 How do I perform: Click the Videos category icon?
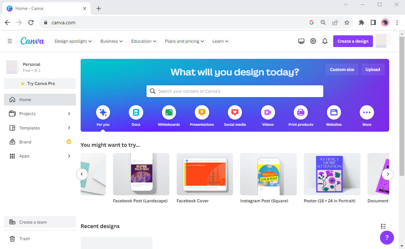pos(268,113)
